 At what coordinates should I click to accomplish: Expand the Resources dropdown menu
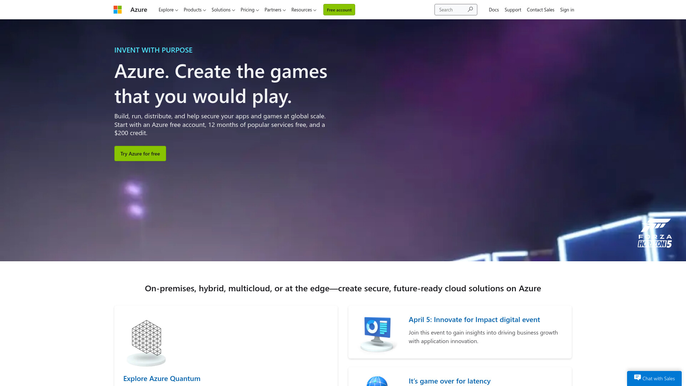[304, 10]
